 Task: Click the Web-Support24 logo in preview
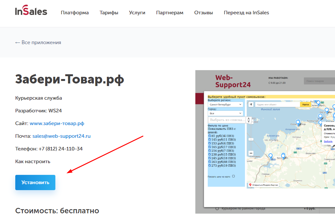point(233,81)
